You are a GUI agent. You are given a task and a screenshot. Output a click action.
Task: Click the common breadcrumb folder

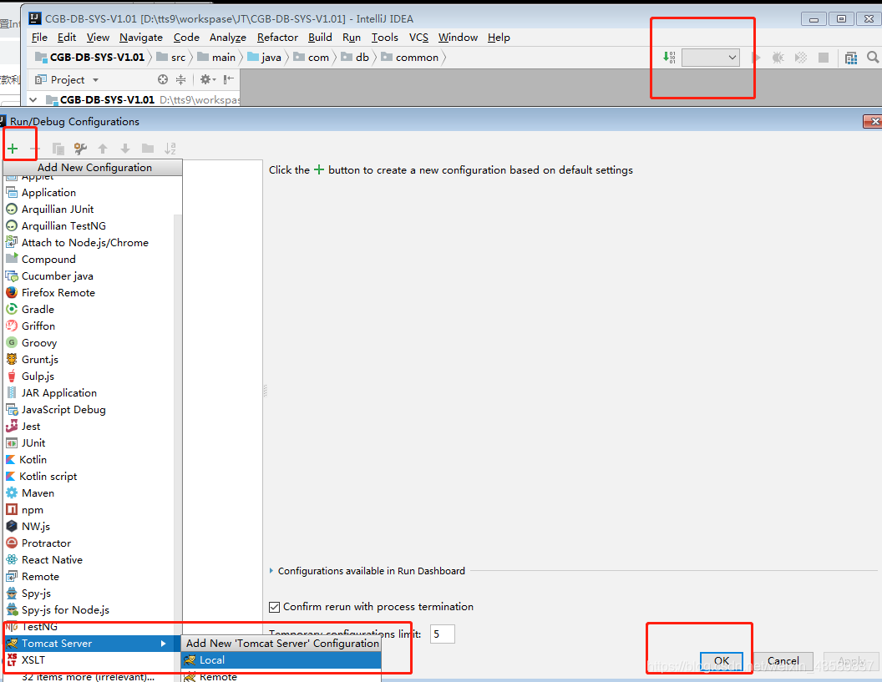click(410, 58)
